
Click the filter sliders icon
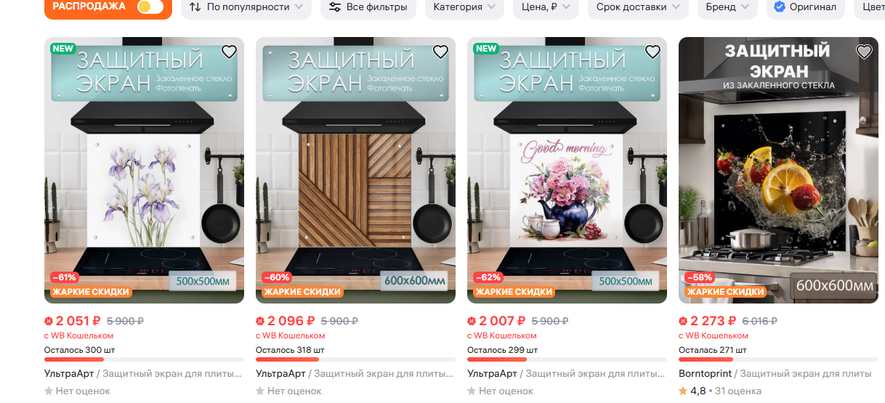(335, 7)
